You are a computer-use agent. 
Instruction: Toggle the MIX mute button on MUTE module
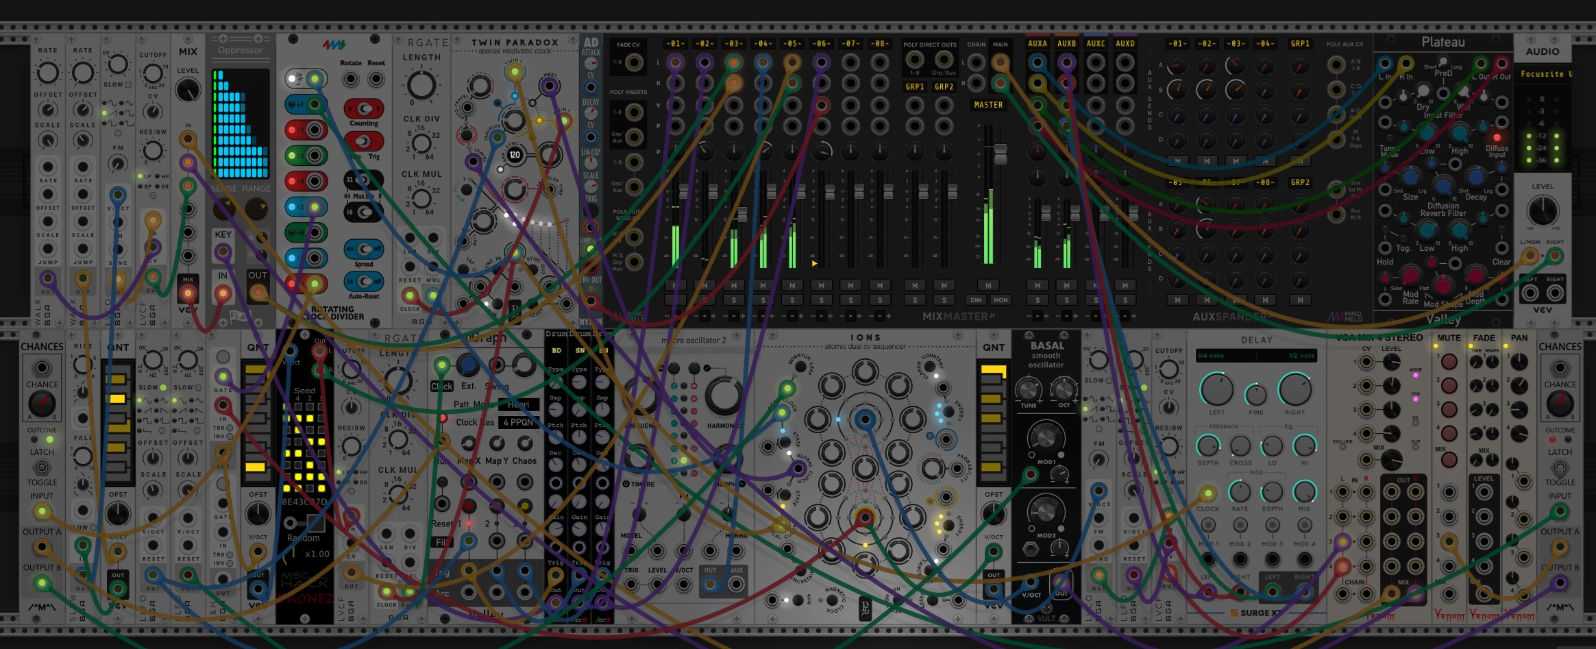(1449, 461)
